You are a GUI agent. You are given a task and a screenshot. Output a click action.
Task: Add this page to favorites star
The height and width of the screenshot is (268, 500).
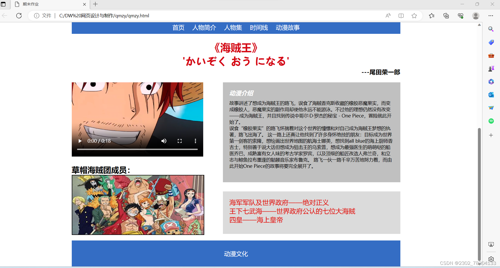point(414,16)
